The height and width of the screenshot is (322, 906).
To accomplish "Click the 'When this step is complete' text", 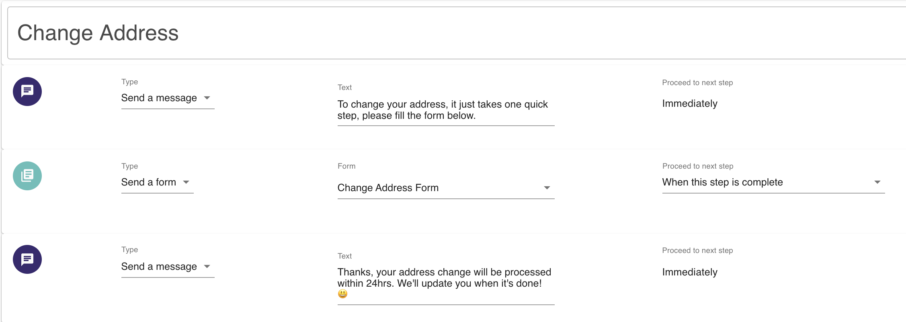I will (x=722, y=182).
